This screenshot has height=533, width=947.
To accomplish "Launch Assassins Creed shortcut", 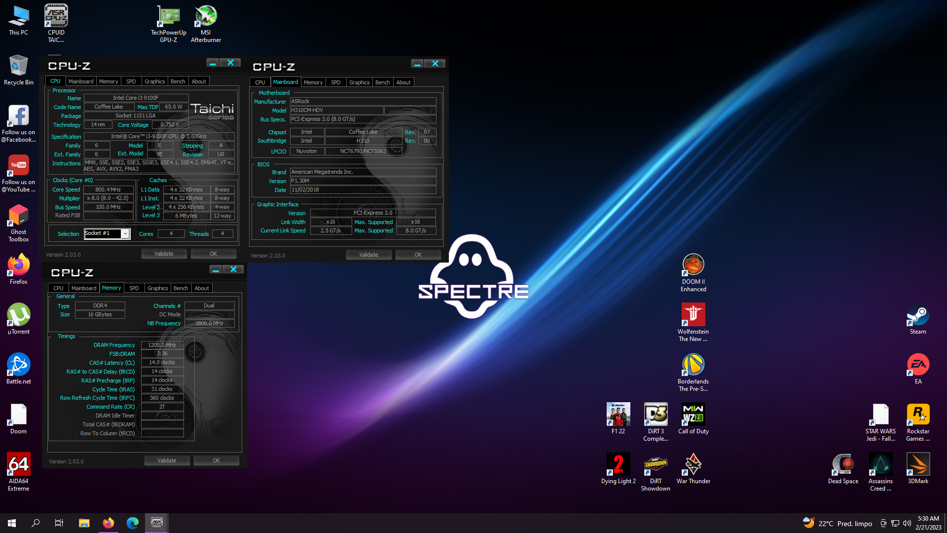I will tap(880, 472).
